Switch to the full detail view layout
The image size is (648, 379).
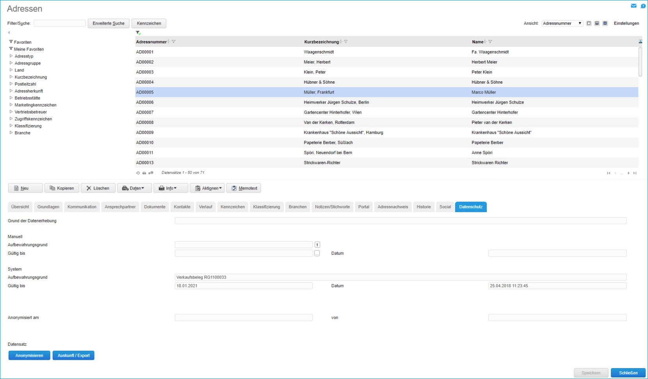point(605,23)
